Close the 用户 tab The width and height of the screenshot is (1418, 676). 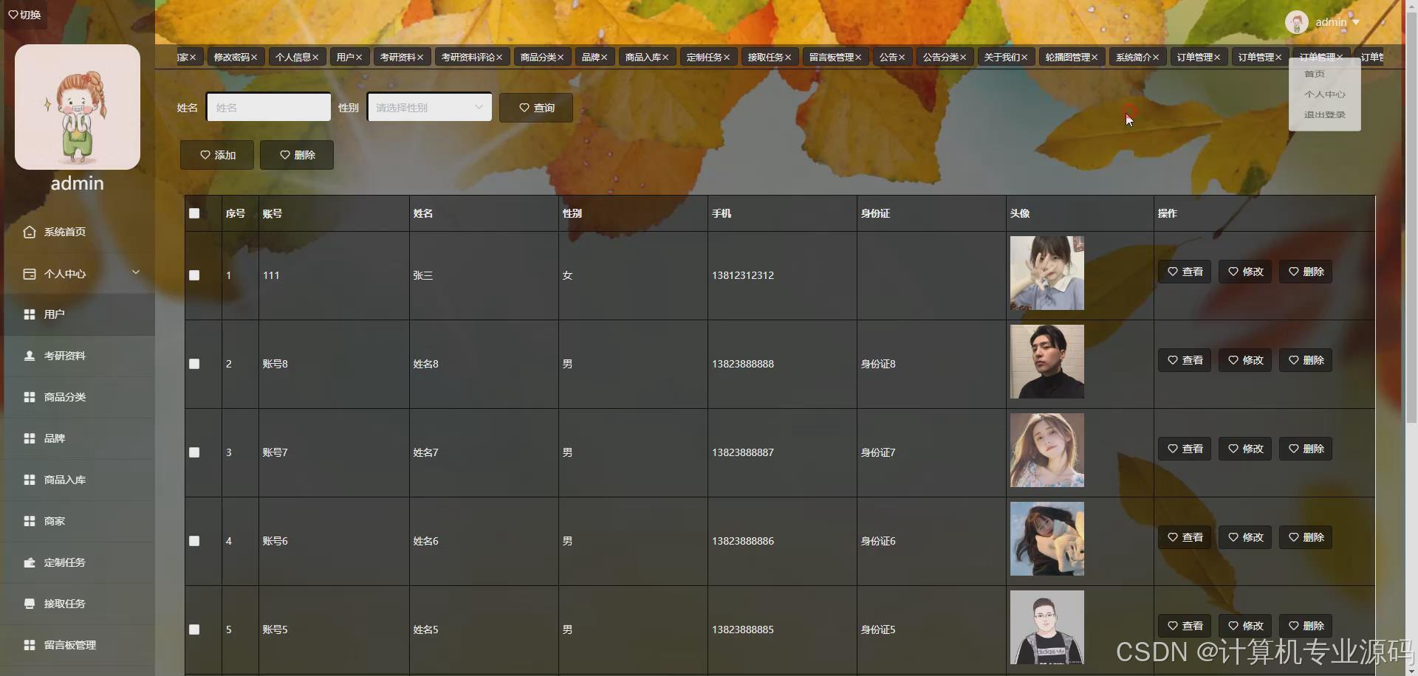(x=359, y=57)
